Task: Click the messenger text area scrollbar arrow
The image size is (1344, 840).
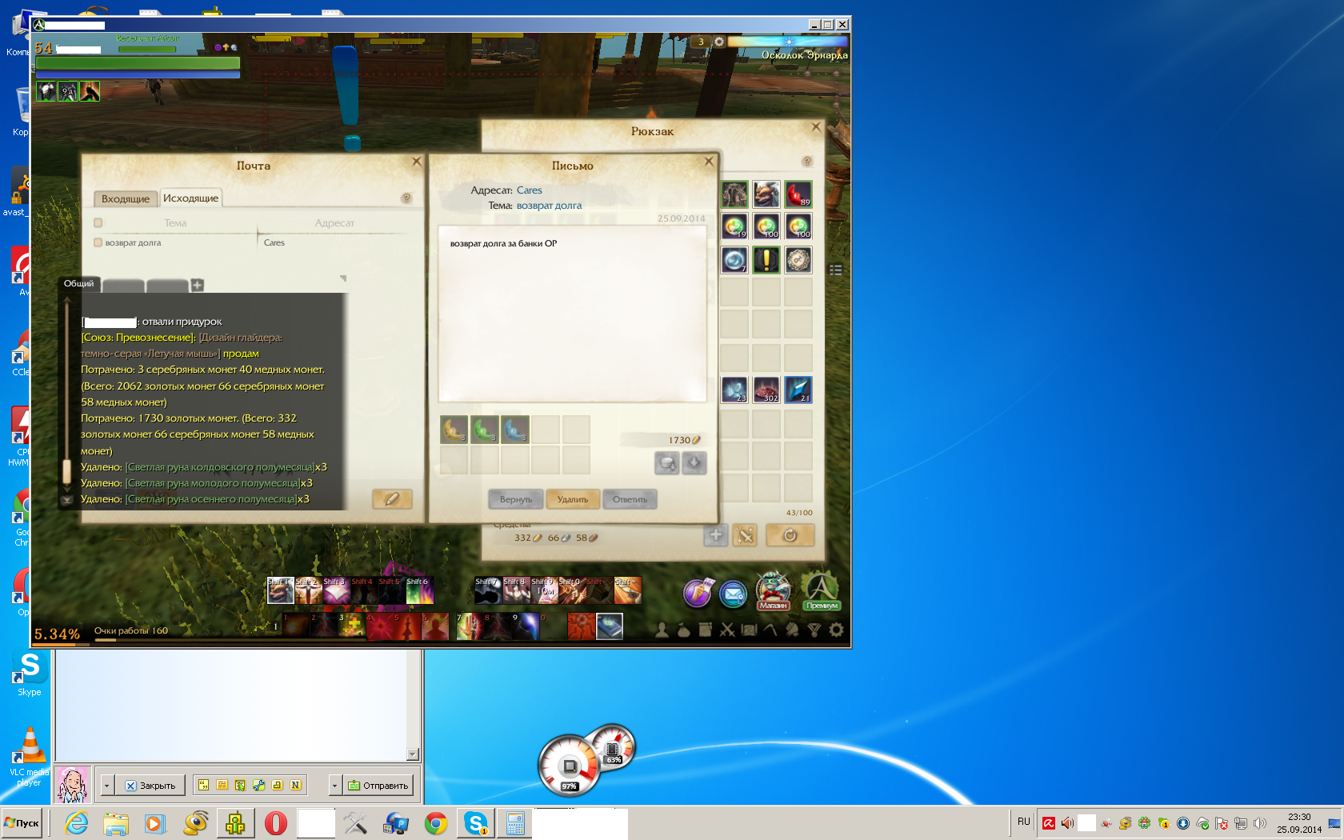Action: point(413,754)
